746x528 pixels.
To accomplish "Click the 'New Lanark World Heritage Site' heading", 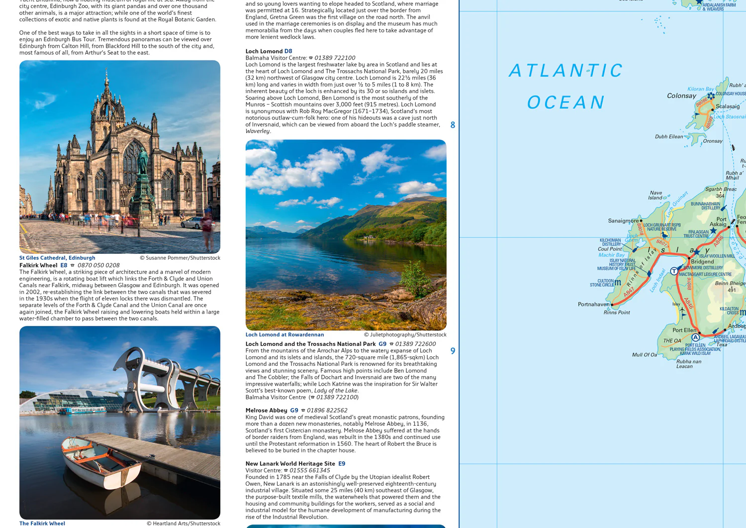I will (290, 463).
